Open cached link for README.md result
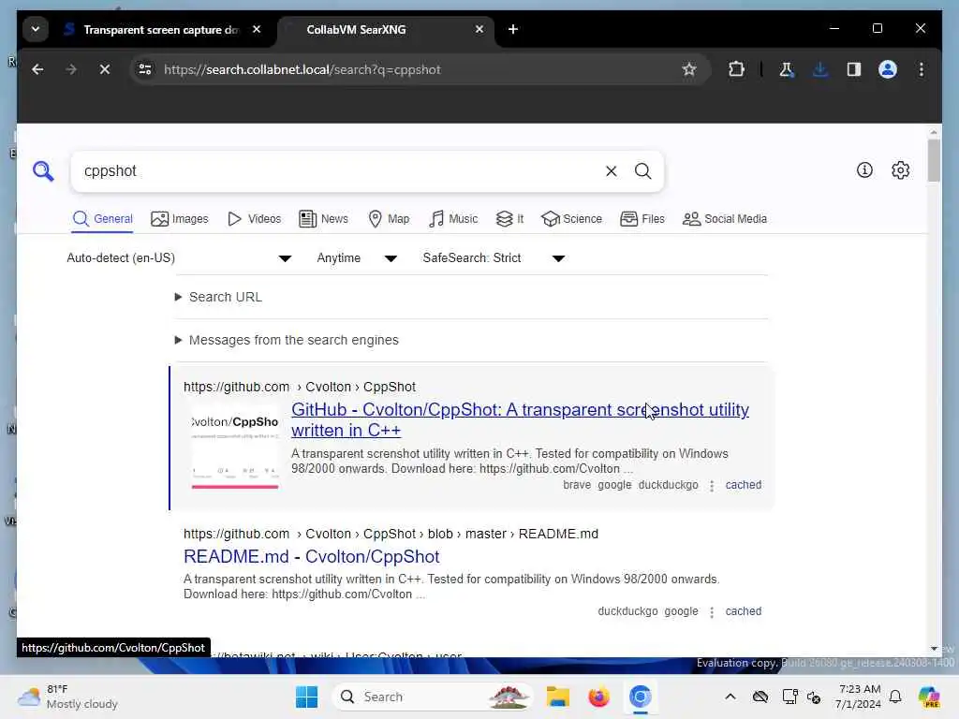 [743, 611]
